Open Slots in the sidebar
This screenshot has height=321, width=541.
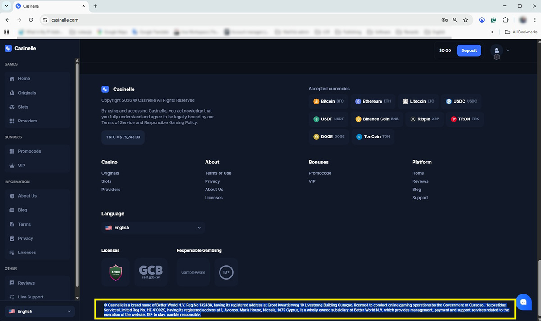[38, 107]
